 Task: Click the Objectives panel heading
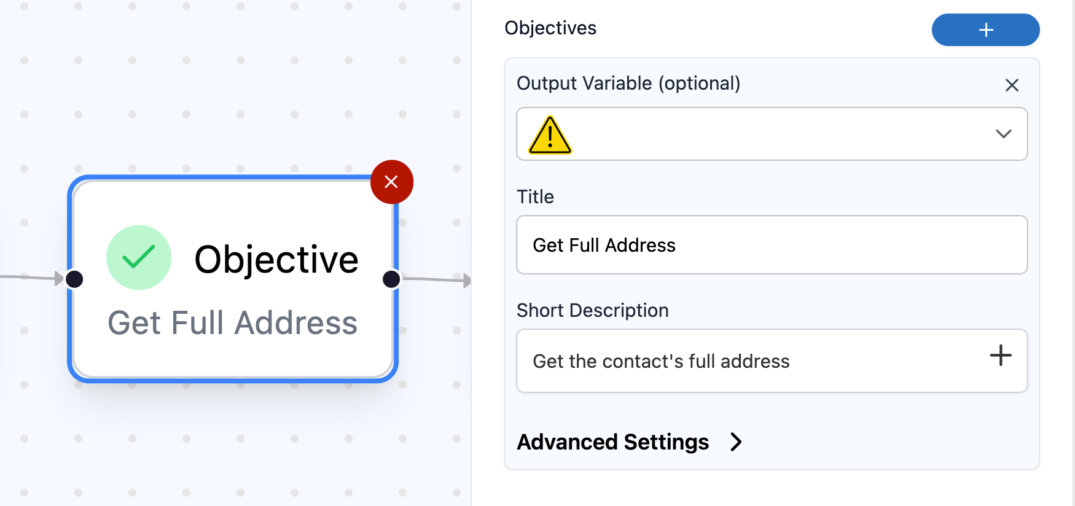click(x=550, y=28)
